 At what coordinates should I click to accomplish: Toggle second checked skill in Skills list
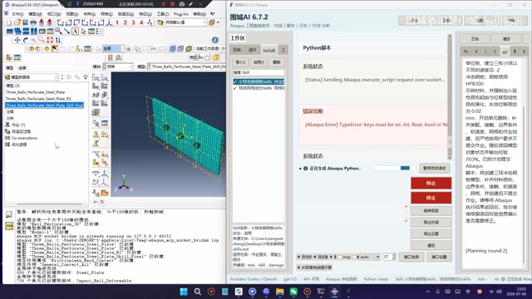point(235,88)
